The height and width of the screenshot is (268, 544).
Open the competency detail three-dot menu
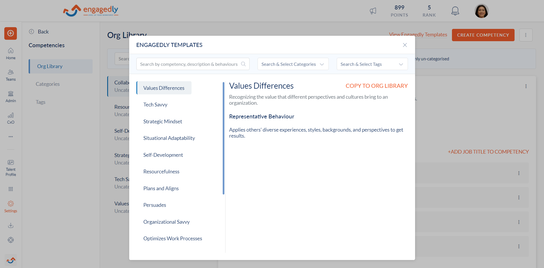[526, 86]
